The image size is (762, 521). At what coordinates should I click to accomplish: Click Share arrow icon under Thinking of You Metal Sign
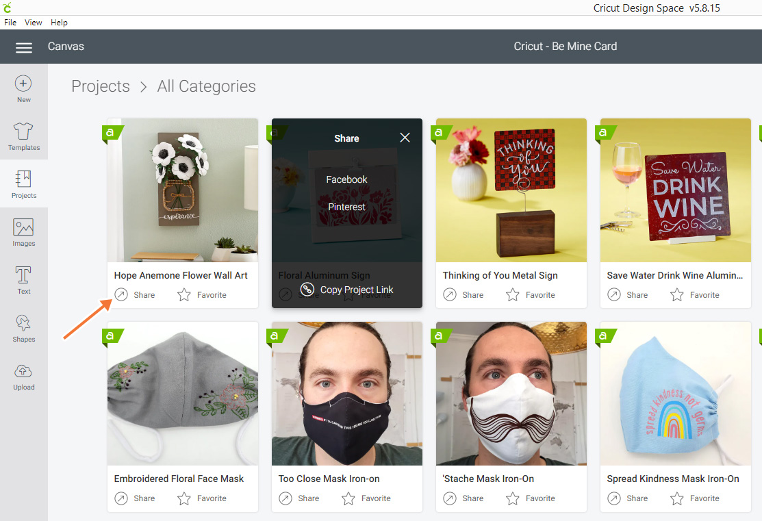tap(450, 294)
